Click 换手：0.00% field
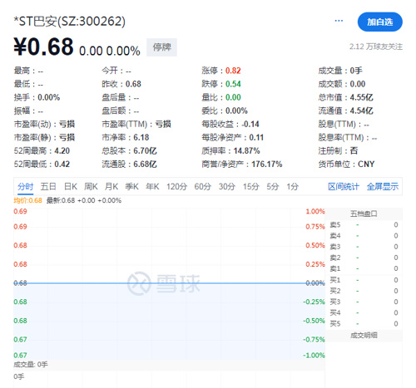This screenshot has height=388, width=416. (37, 97)
